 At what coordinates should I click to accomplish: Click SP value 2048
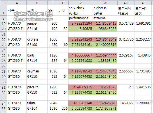53,103
